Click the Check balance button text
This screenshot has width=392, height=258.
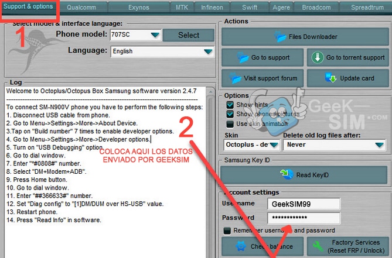(x=272, y=246)
